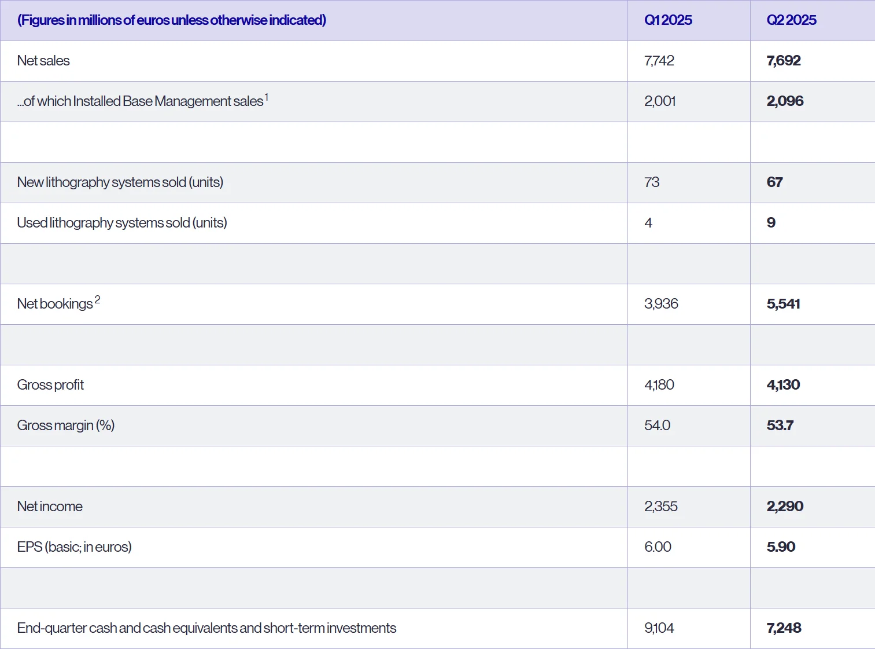Select the value 2,096
The height and width of the screenshot is (649, 875).
click(785, 101)
